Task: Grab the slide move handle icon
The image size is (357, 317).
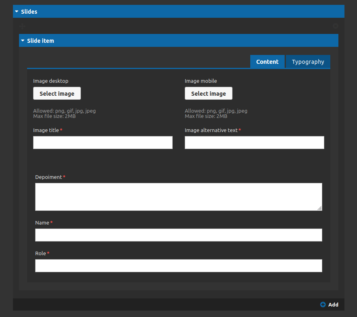Action: point(22,26)
